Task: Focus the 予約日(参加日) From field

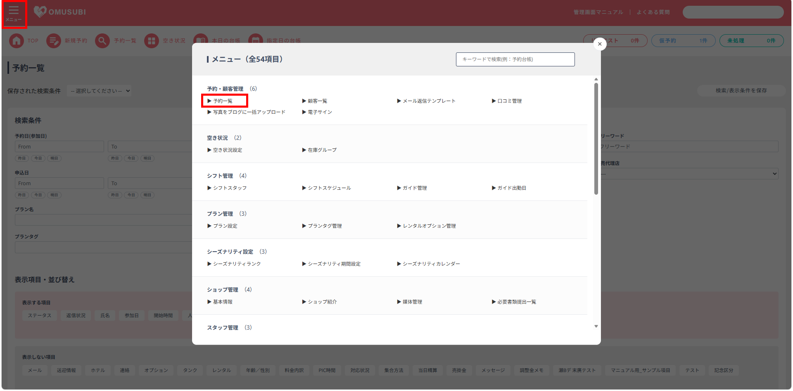Action: 59,147
